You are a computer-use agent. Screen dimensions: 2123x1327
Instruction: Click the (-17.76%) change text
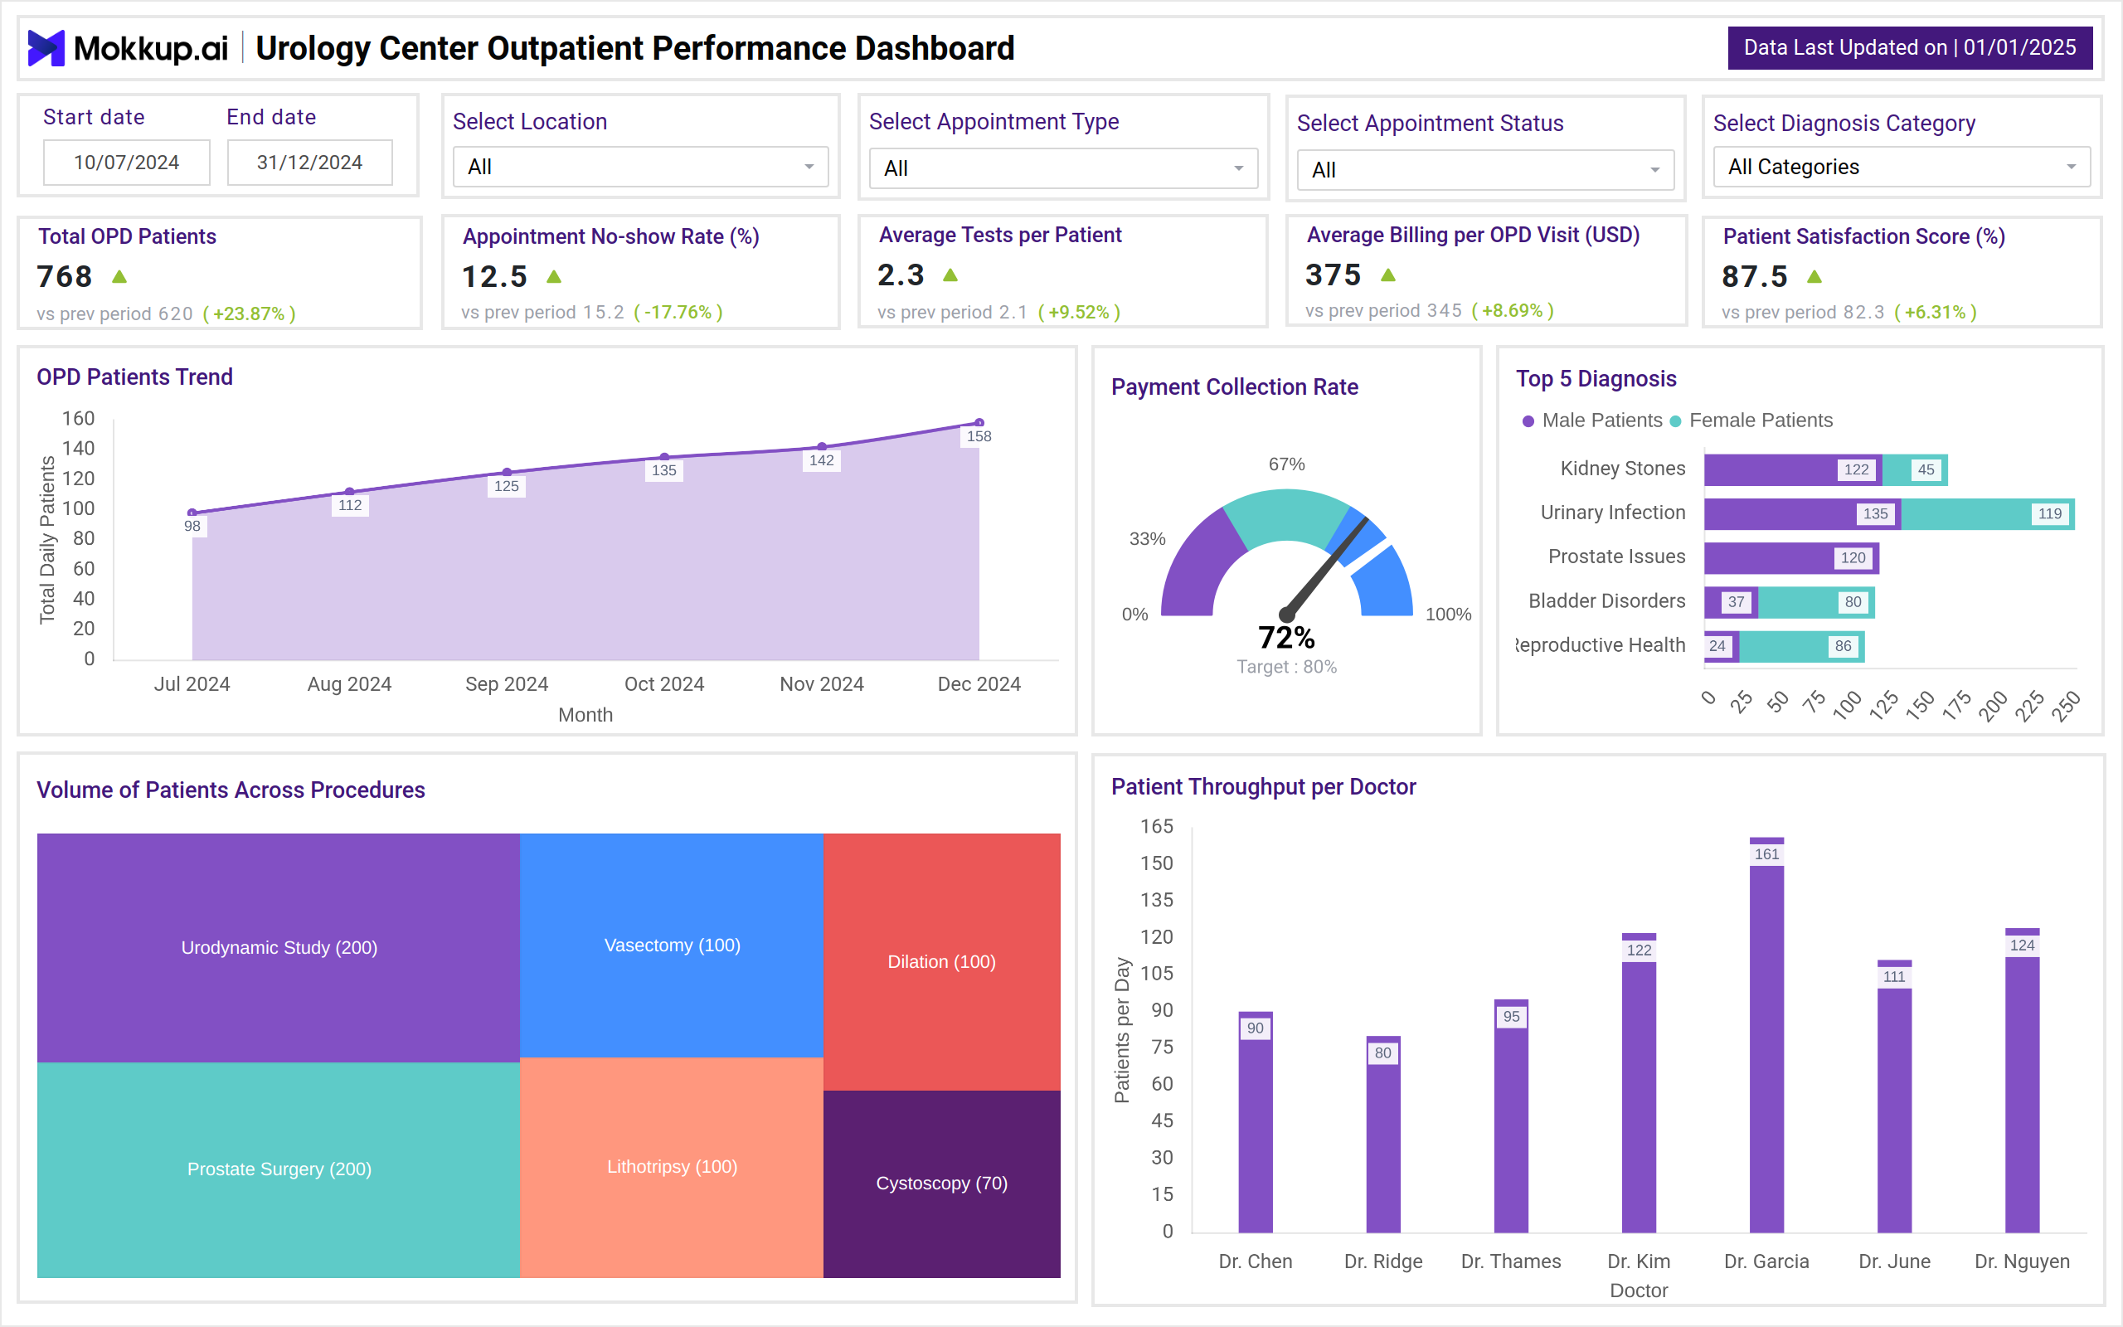coord(678,312)
